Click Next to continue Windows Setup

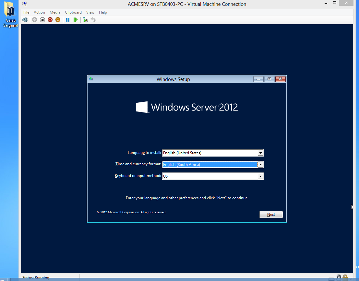click(271, 215)
